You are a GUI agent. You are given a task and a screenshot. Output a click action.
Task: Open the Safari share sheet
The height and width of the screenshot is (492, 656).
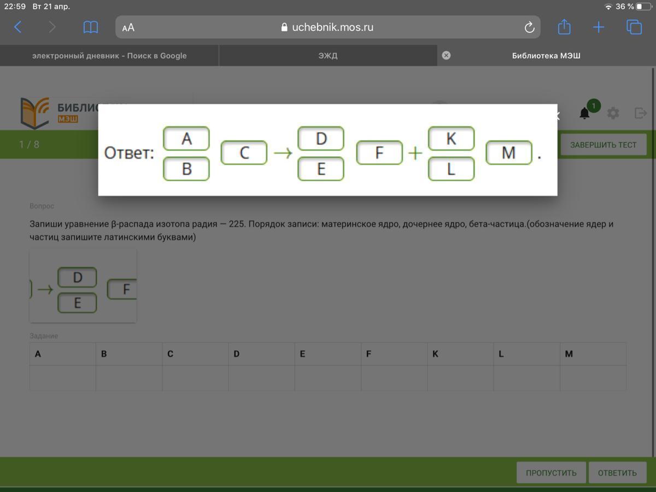tap(564, 27)
